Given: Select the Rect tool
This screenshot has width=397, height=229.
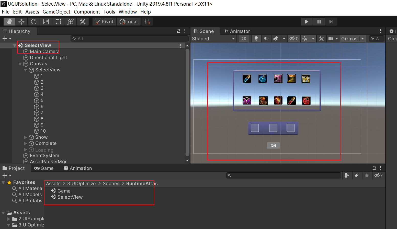Looking at the screenshot, I should [58, 22].
